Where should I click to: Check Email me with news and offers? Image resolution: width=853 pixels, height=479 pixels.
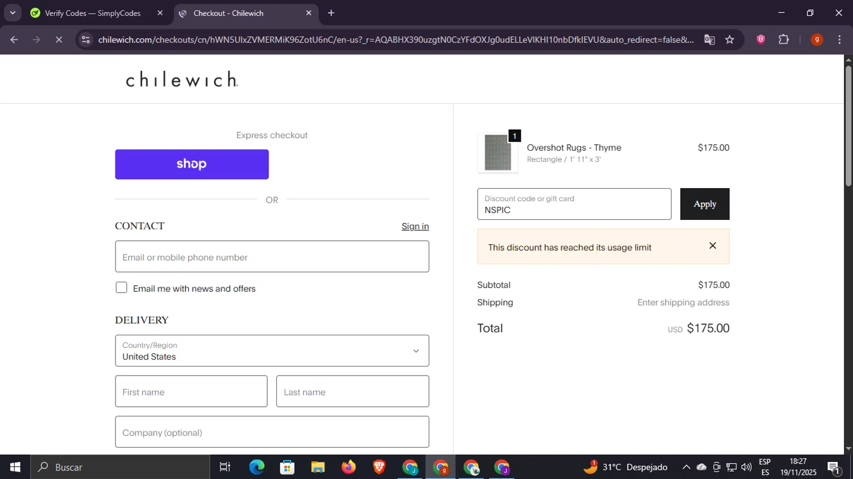tap(121, 288)
